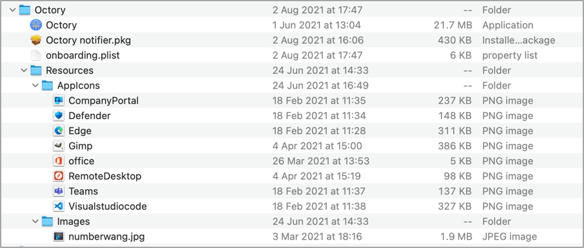
Task: Select the office PNG icon
Action: [59, 161]
